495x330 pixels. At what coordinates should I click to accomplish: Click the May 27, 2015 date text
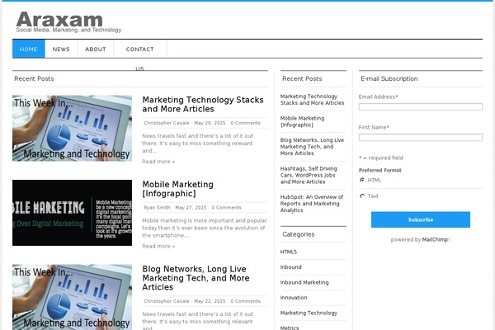pos(191,207)
